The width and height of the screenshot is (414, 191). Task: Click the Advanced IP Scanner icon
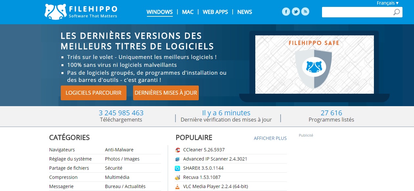[177, 159]
